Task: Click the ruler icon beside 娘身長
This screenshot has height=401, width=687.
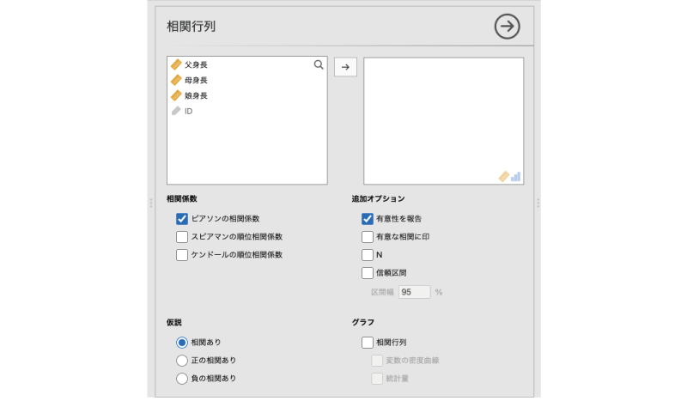Action: tap(176, 95)
